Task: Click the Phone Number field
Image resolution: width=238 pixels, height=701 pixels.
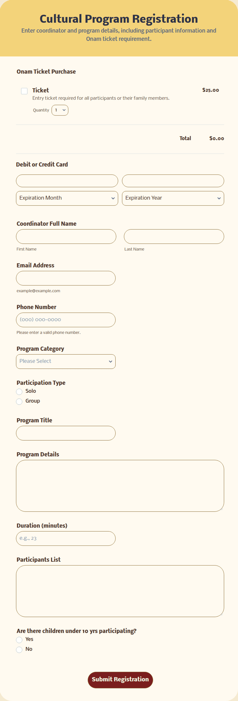Action: (66, 320)
